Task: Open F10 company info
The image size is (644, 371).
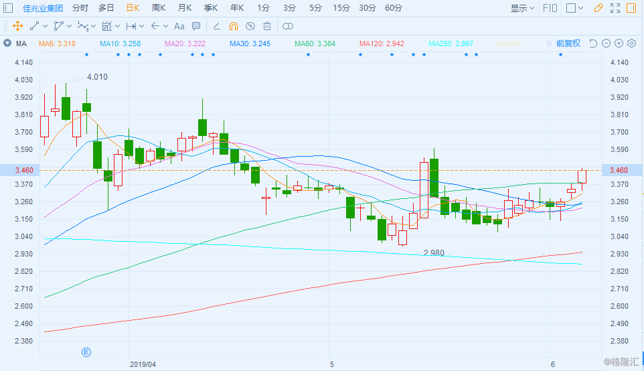Action: pos(550,8)
